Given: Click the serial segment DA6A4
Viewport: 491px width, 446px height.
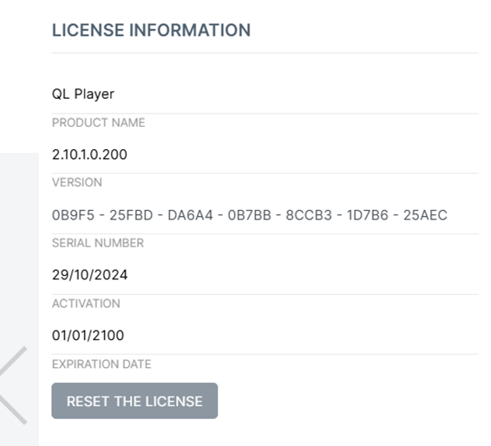Looking at the screenshot, I should [x=190, y=215].
